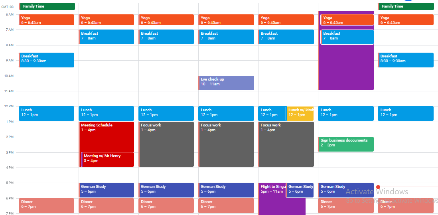
Task: Select German Study below Meeting w/ Mr Henry
Action: [107, 190]
